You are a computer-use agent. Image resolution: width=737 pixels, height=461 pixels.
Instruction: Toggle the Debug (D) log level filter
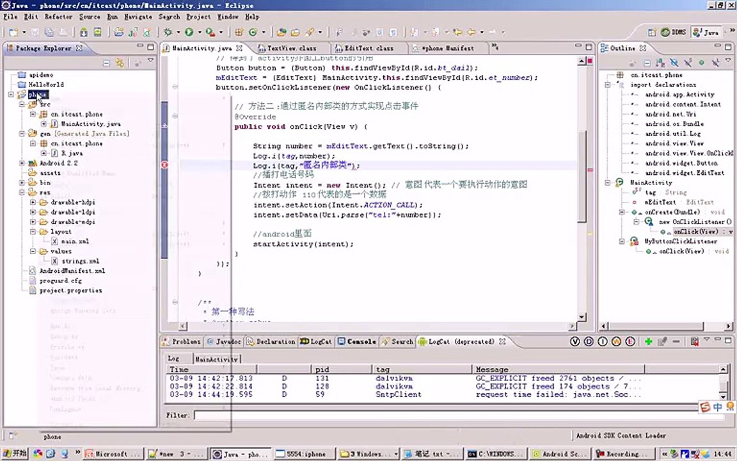pos(589,341)
